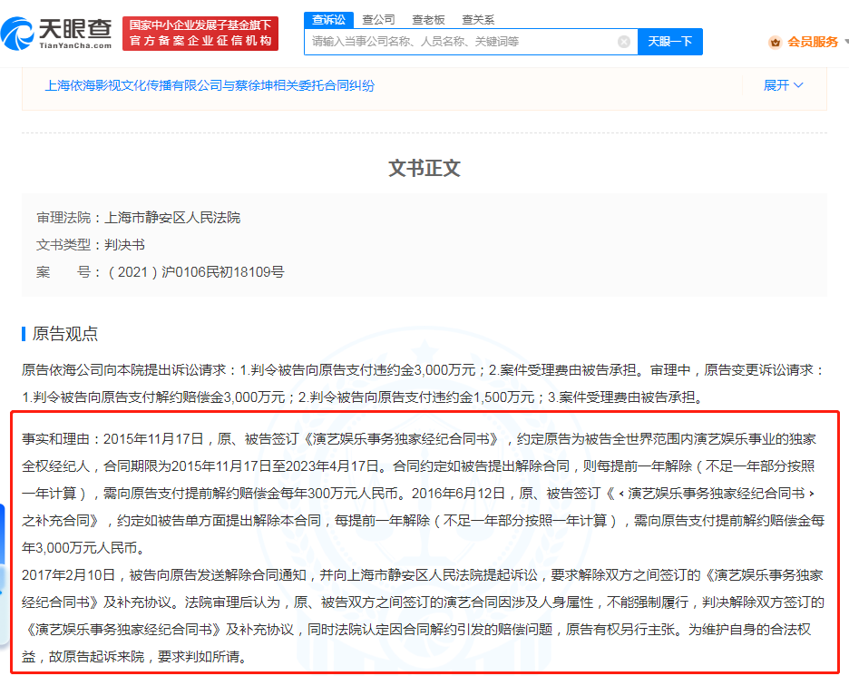849x676 pixels.
Task: Click the court name 上海市静安区人民法院
Action: click(172, 218)
